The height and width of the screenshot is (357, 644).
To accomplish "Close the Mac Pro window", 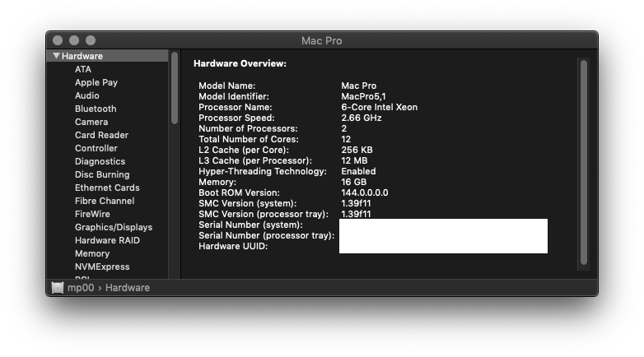I will coord(58,40).
